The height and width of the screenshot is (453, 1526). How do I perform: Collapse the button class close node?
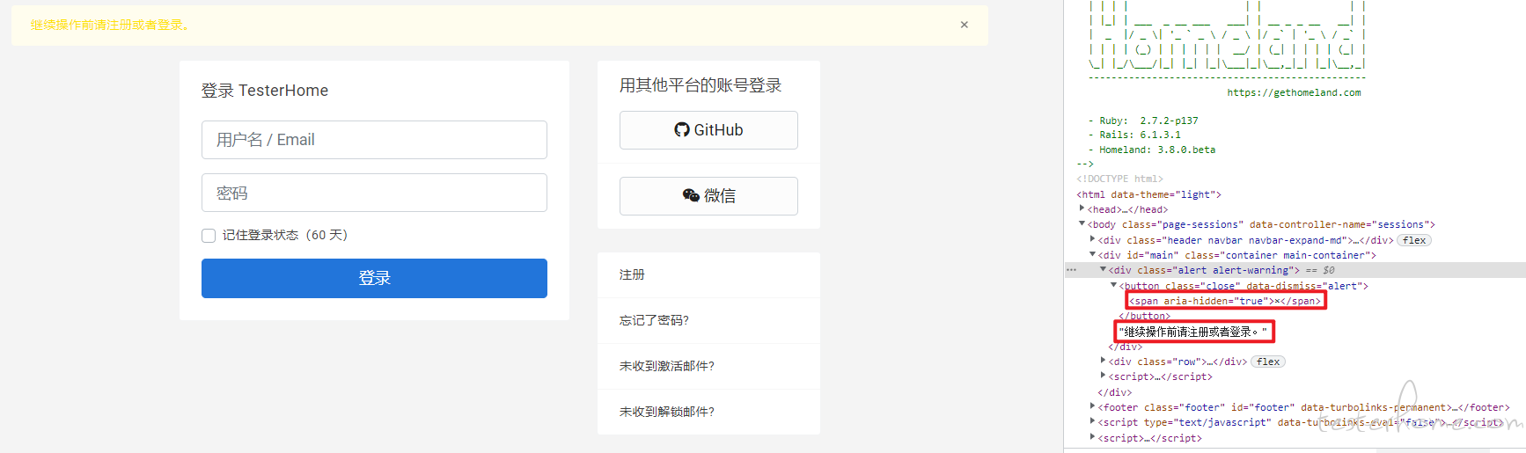[x=1114, y=285]
